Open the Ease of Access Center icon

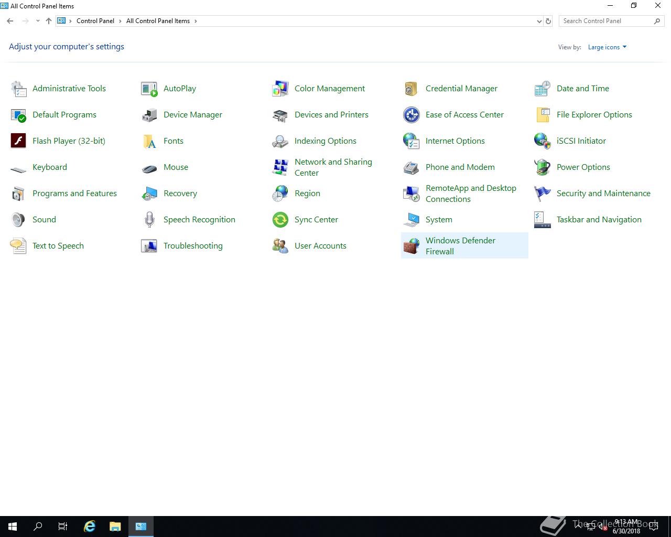tap(412, 115)
